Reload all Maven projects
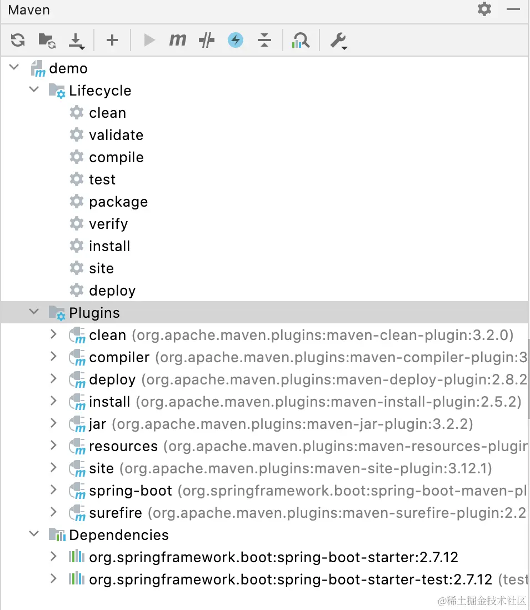 (18, 40)
